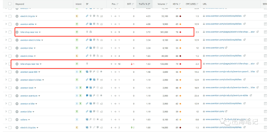
Task: Open SERP snapshot icon for 'soltera' row
Action: [x=265, y=120]
